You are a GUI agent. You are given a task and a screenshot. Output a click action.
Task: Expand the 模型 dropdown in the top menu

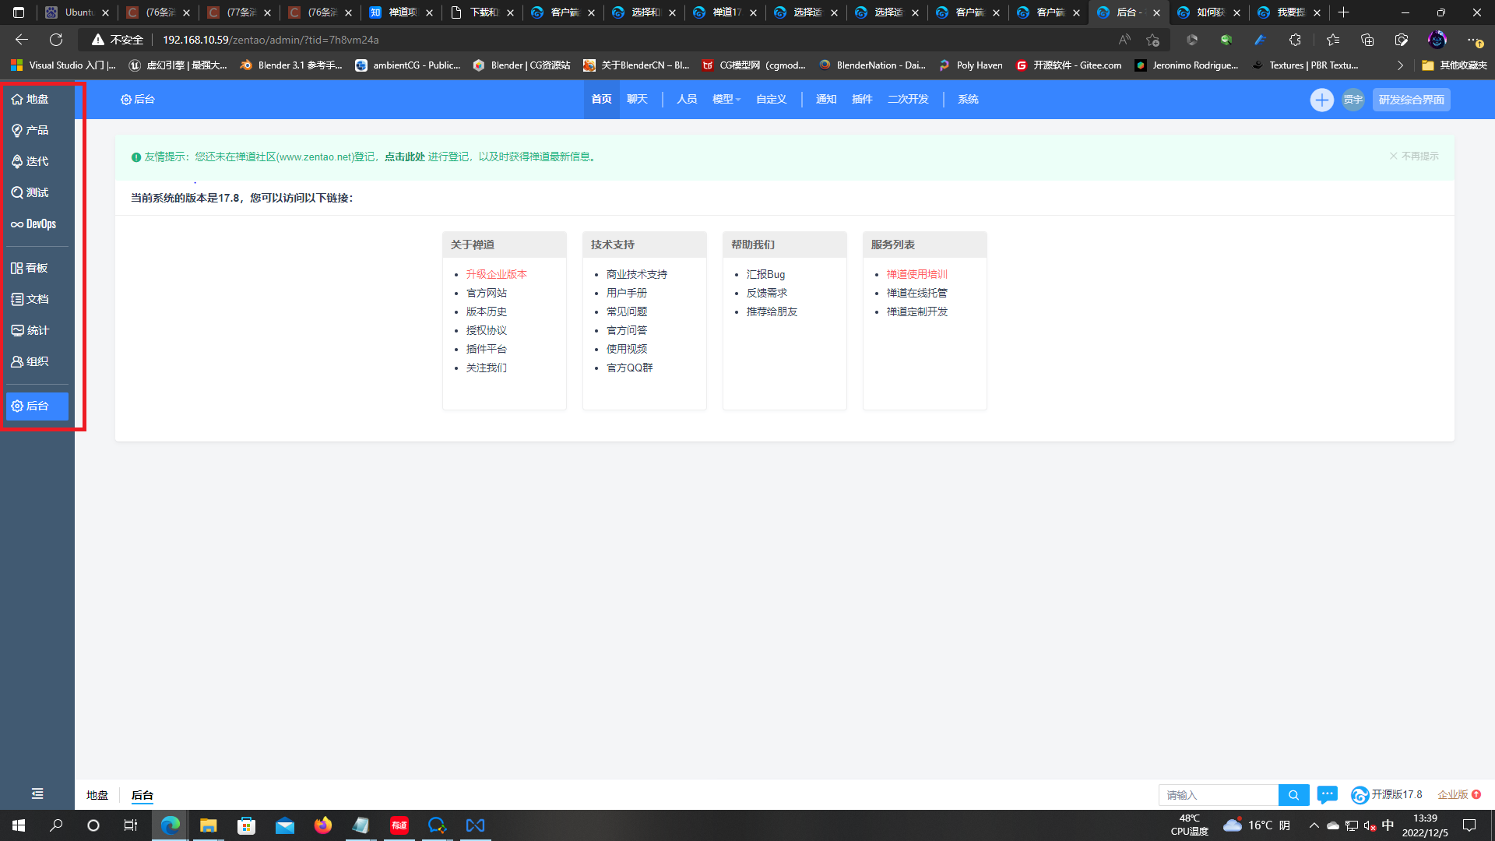pos(726,100)
